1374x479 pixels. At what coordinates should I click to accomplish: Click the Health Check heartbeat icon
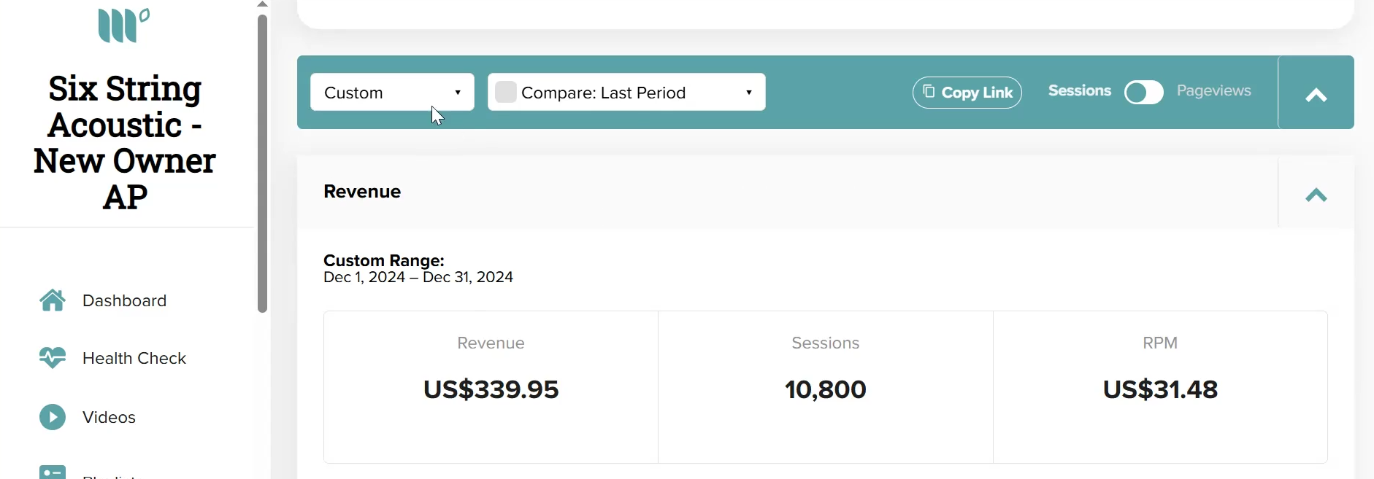point(53,358)
